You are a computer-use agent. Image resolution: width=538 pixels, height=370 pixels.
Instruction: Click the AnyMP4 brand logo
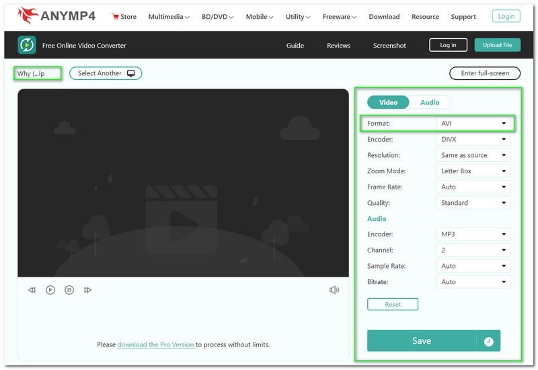point(59,16)
